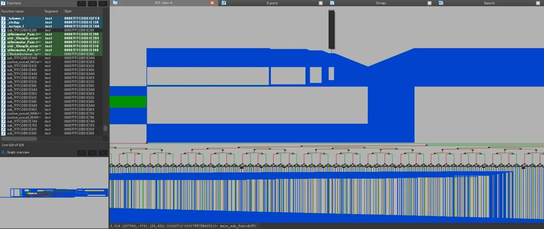Switch to the Exports tab
The height and width of the screenshot is (229, 544).
272,3
